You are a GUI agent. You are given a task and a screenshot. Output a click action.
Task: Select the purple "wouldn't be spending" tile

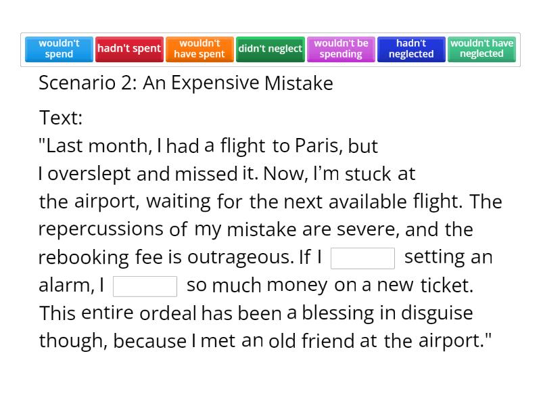341,49
